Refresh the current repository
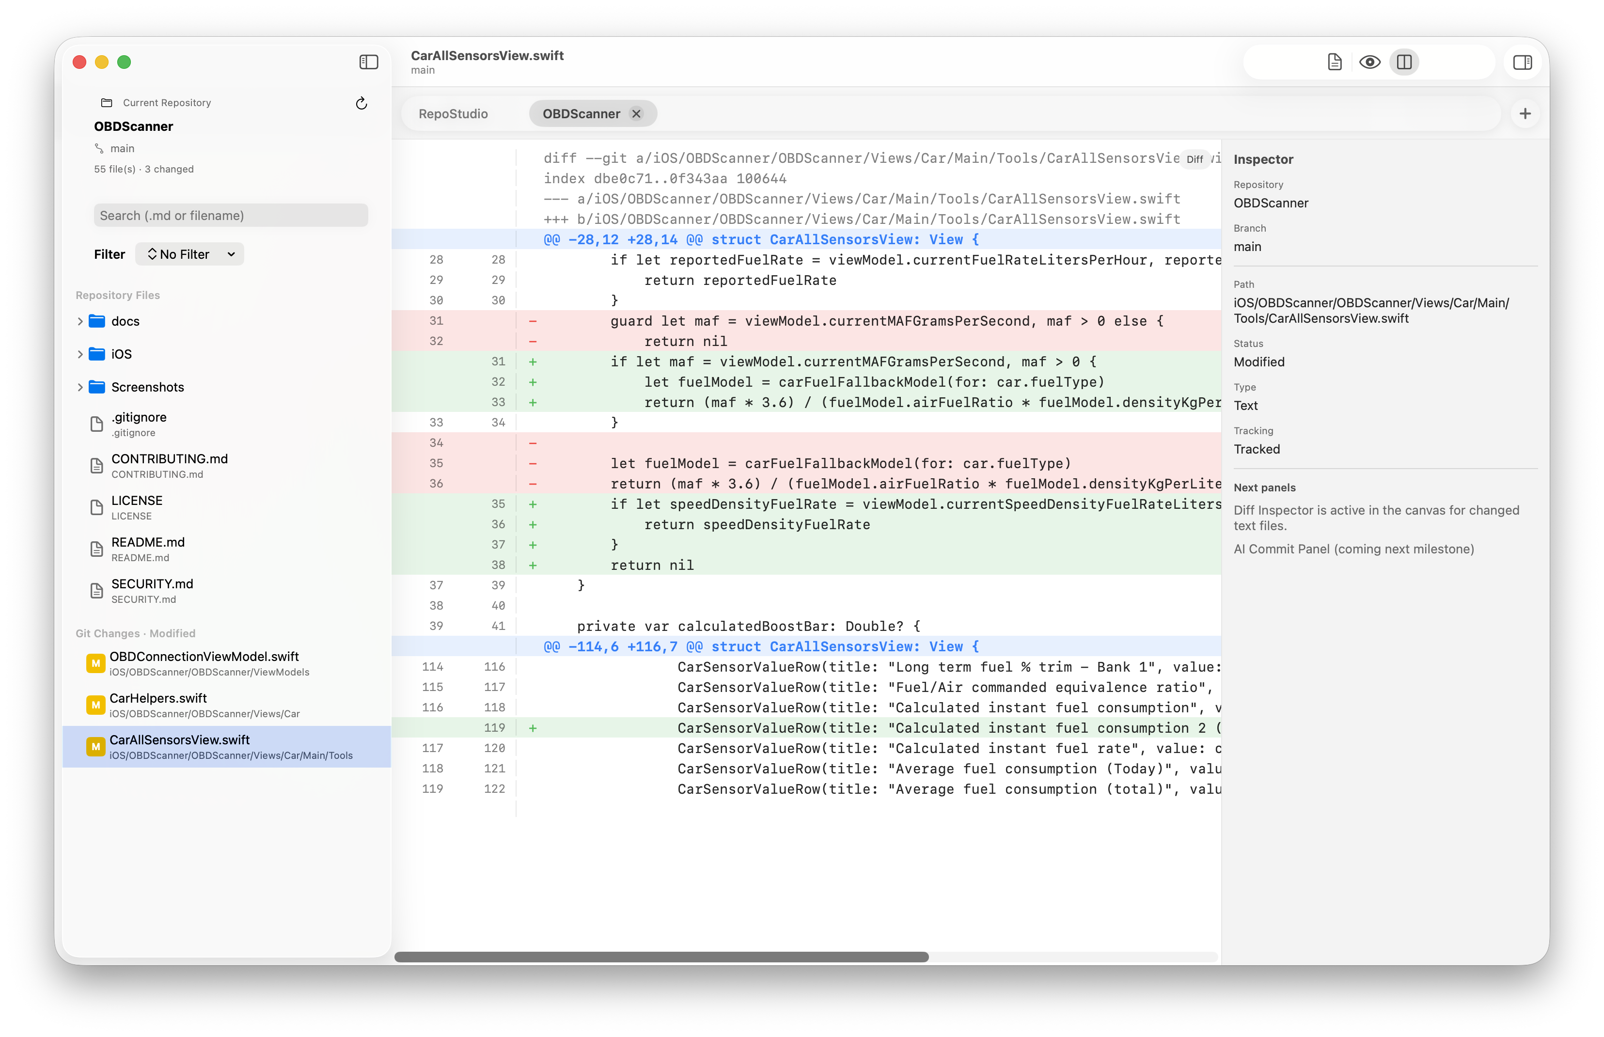The height and width of the screenshot is (1037, 1604). (x=362, y=103)
